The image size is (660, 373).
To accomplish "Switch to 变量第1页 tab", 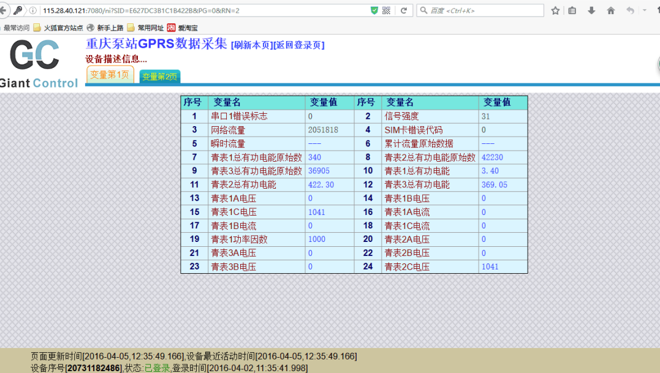I will (x=110, y=75).
